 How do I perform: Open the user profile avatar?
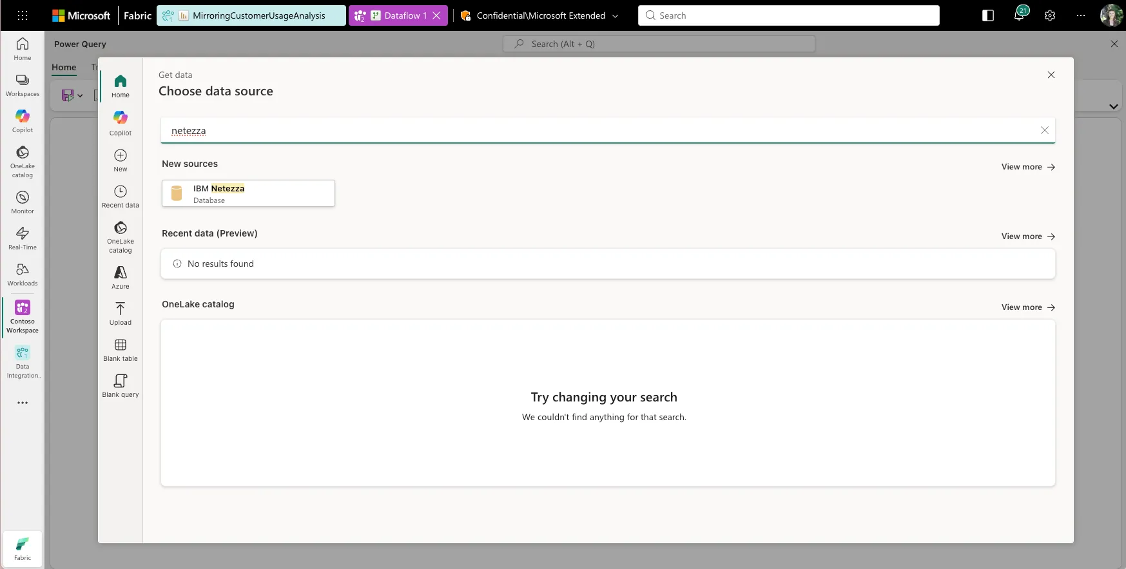(x=1111, y=15)
